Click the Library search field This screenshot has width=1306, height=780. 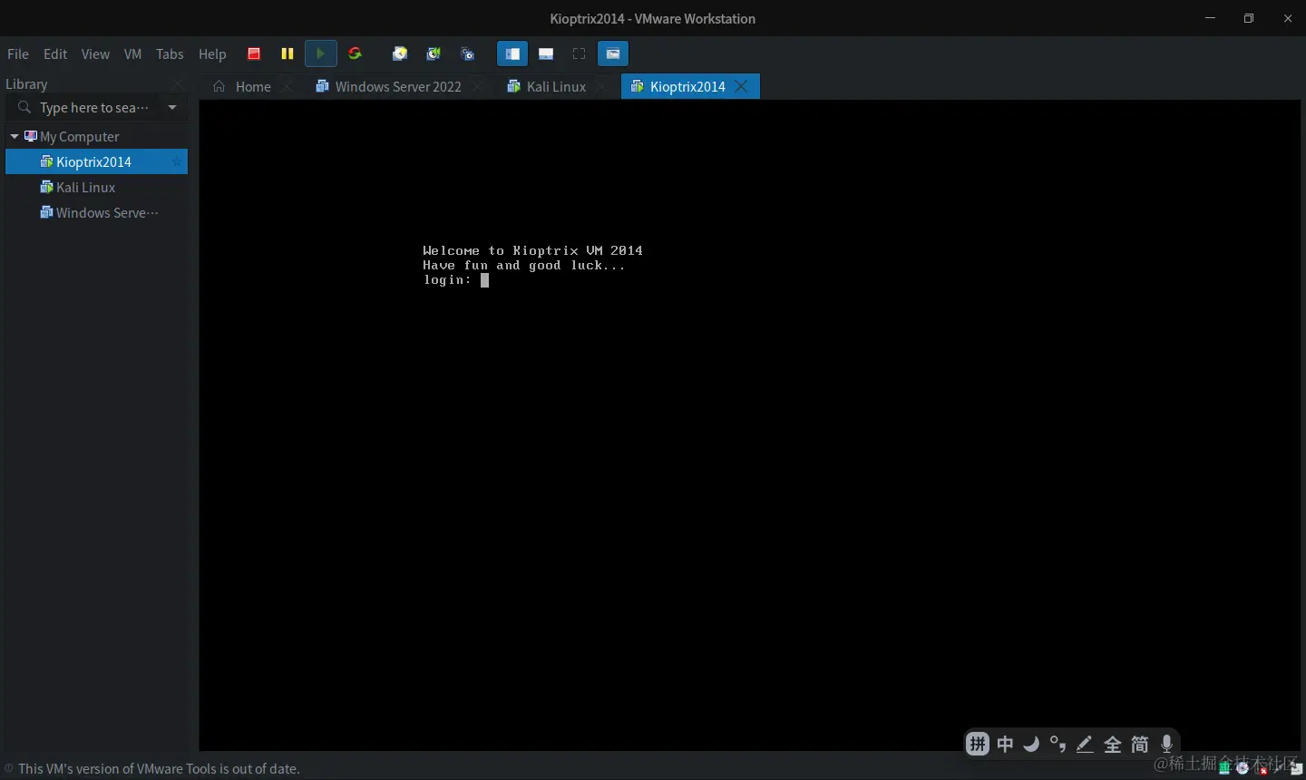pyautogui.click(x=93, y=107)
